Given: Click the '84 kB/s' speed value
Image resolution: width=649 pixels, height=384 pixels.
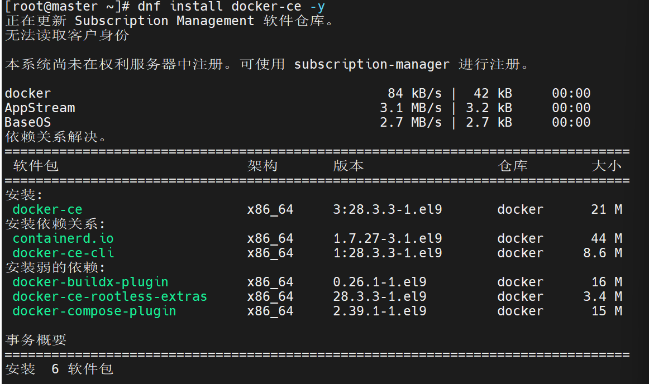Looking at the screenshot, I should pyautogui.click(x=415, y=94).
